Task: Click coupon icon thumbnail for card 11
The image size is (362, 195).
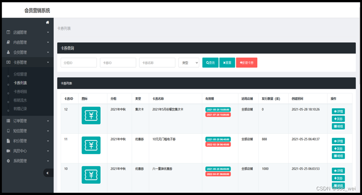Action: pyautogui.click(x=91, y=145)
